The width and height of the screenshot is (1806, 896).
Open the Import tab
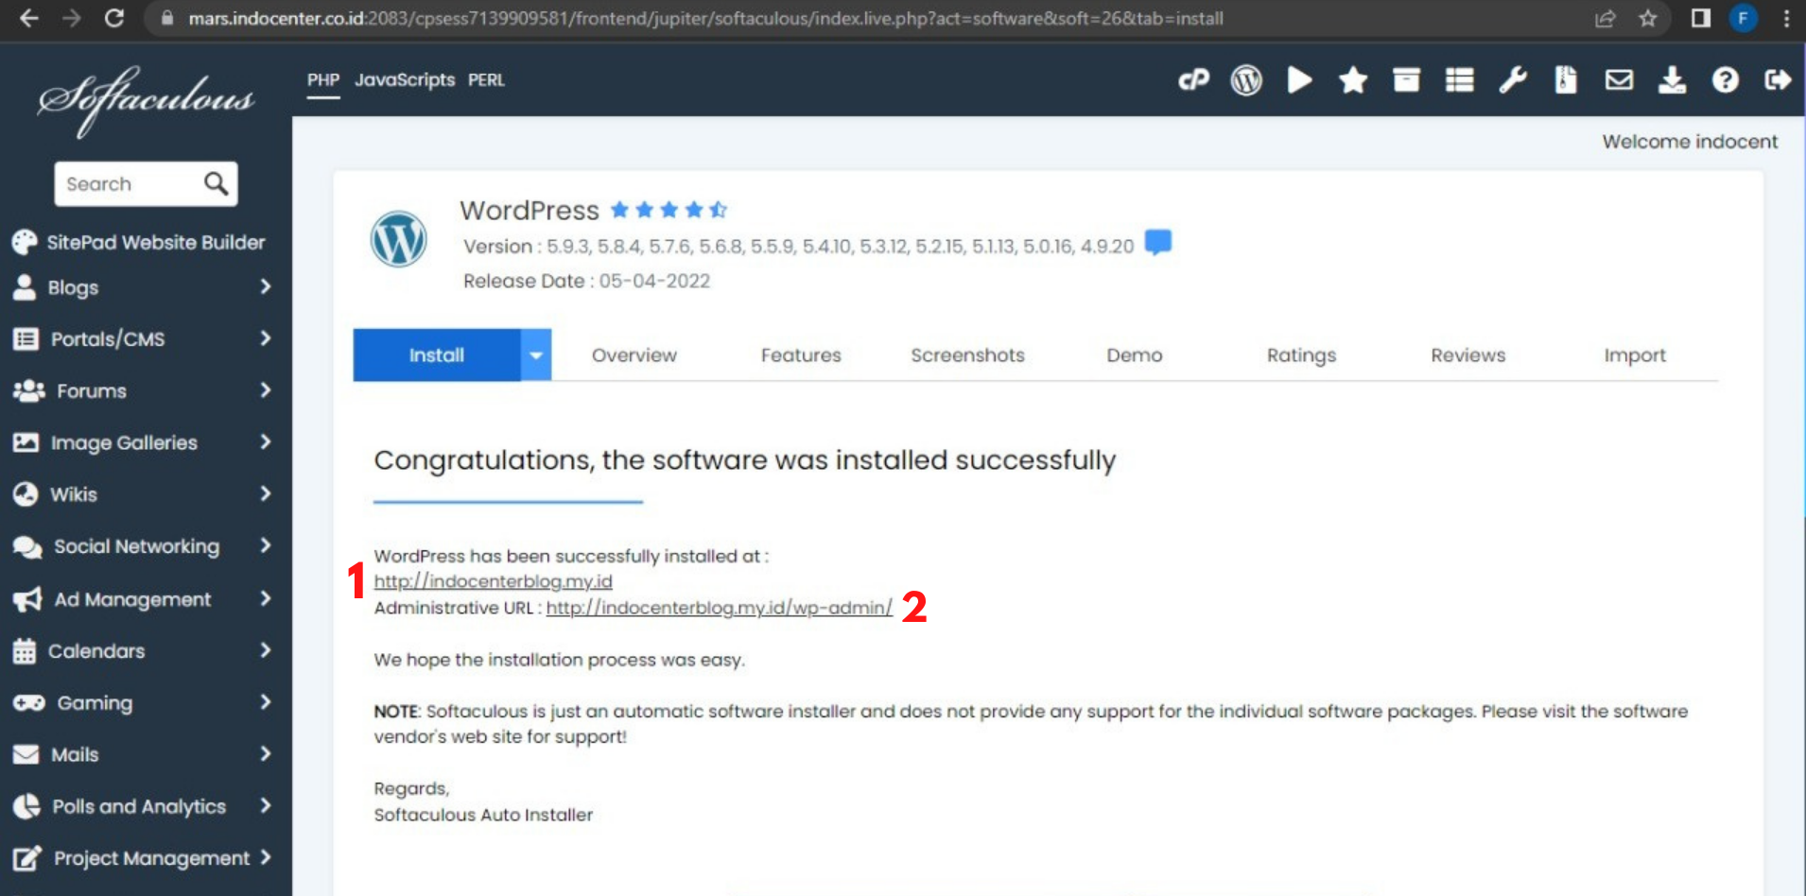coord(1635,355)
